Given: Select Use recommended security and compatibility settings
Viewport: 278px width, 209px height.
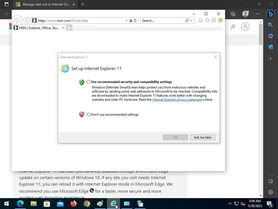Looking at the screenshot, I should (x=88, y=82).
